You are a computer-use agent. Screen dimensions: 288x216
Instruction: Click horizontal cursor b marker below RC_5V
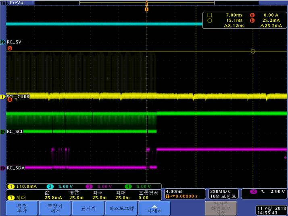[10, 48]
